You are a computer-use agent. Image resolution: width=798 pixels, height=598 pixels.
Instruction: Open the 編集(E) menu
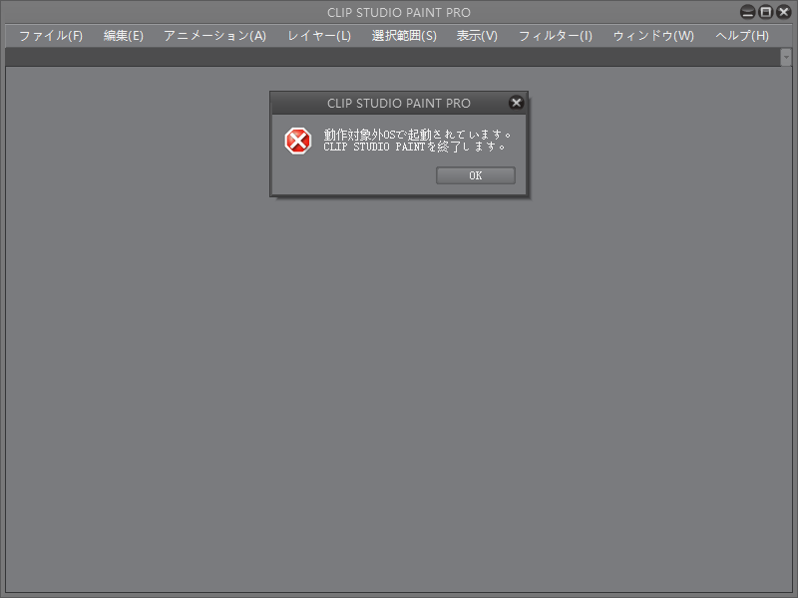(123, 36)
